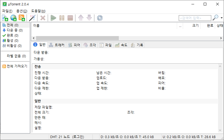The width and height of the screenshot is (224, 140).
Task: Open the 옵션(O) menu
Action: point(22,11)
